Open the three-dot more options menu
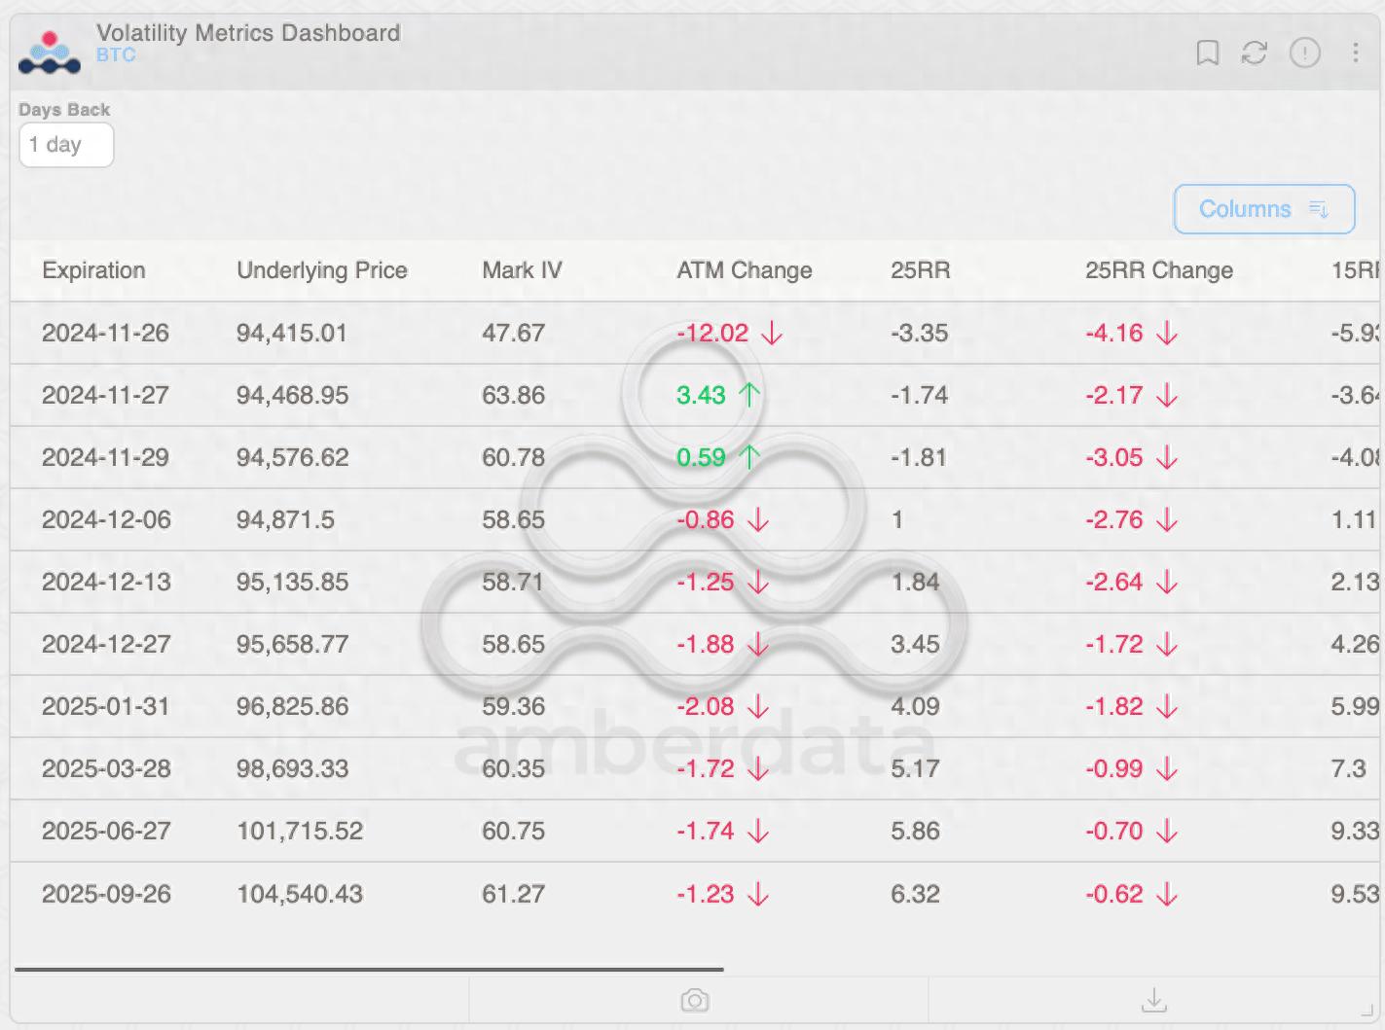This screenshot has height=1030, width=1385. coord(1355,53)
